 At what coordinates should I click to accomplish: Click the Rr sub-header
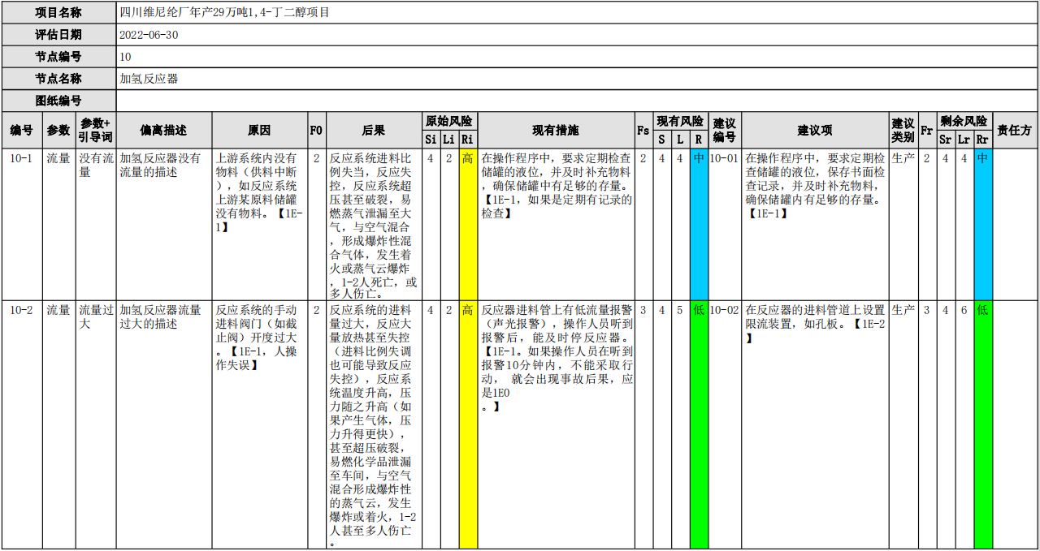pos(983,140)
